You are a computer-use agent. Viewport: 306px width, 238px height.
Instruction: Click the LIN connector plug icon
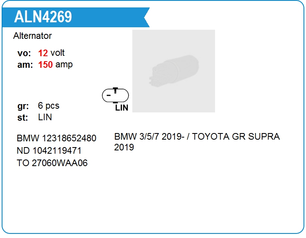[115, 95]
